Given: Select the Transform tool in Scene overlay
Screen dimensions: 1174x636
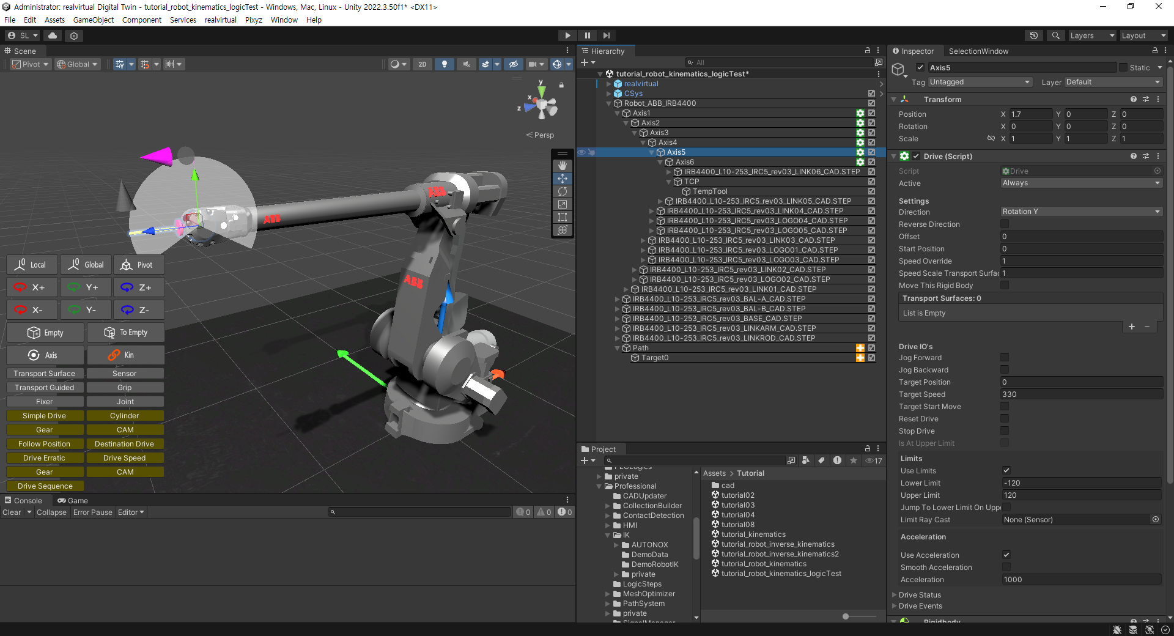Looking at the screenshot, I should (x=563, y=230).
